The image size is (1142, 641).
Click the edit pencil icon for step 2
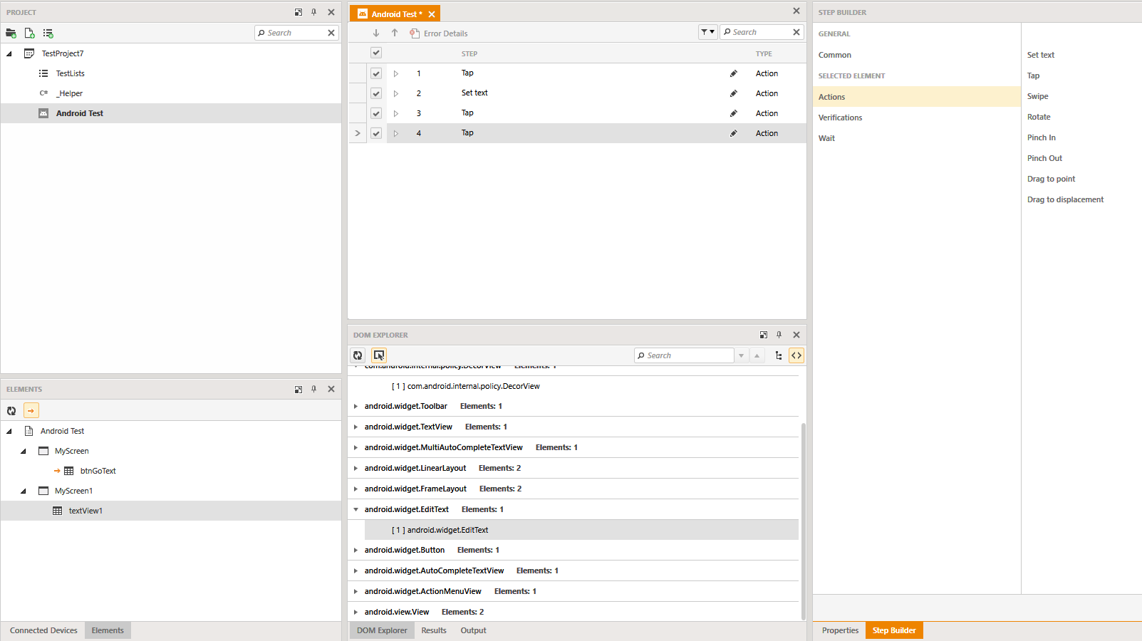pos(733,93)
